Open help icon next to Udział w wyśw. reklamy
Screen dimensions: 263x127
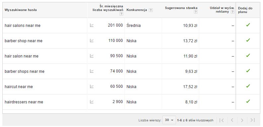232,12
